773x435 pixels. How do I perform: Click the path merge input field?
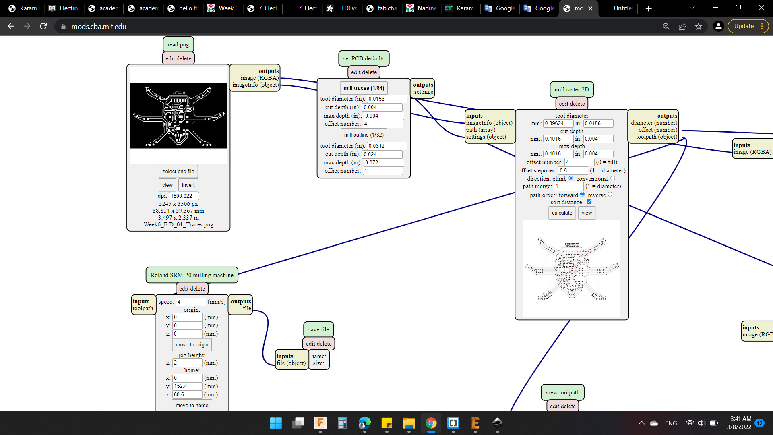click(568, 186)
